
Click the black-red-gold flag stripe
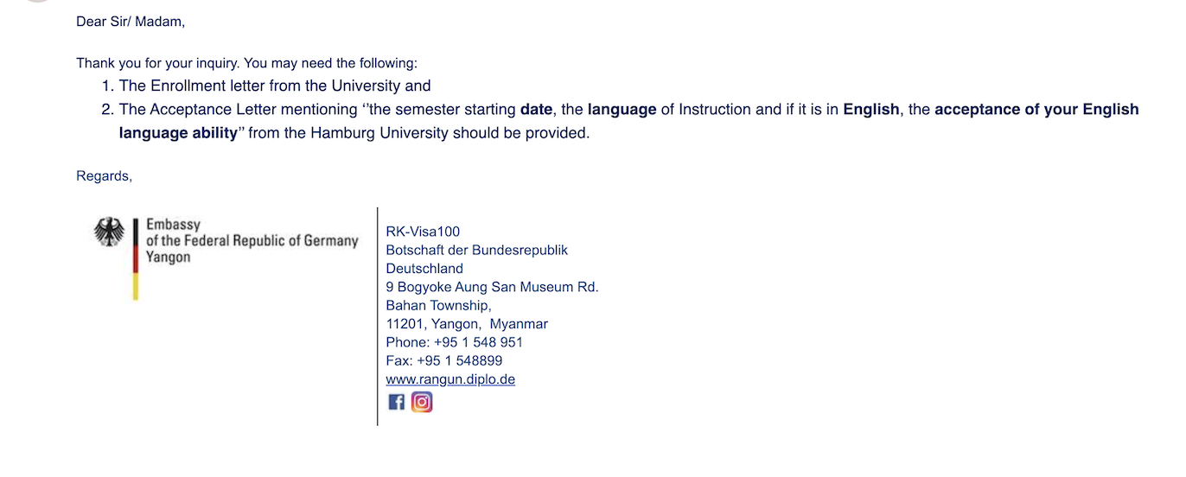136,258
